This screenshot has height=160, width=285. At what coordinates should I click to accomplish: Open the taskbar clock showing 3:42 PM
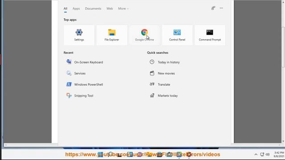pos(279,154)
